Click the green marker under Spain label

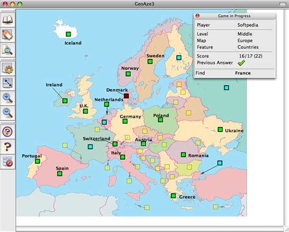click(60, 174)
